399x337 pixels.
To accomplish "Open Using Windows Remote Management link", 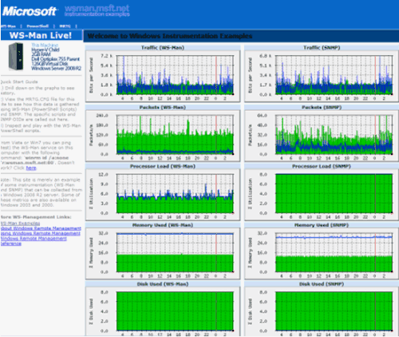I will click(x=41, y=233).
